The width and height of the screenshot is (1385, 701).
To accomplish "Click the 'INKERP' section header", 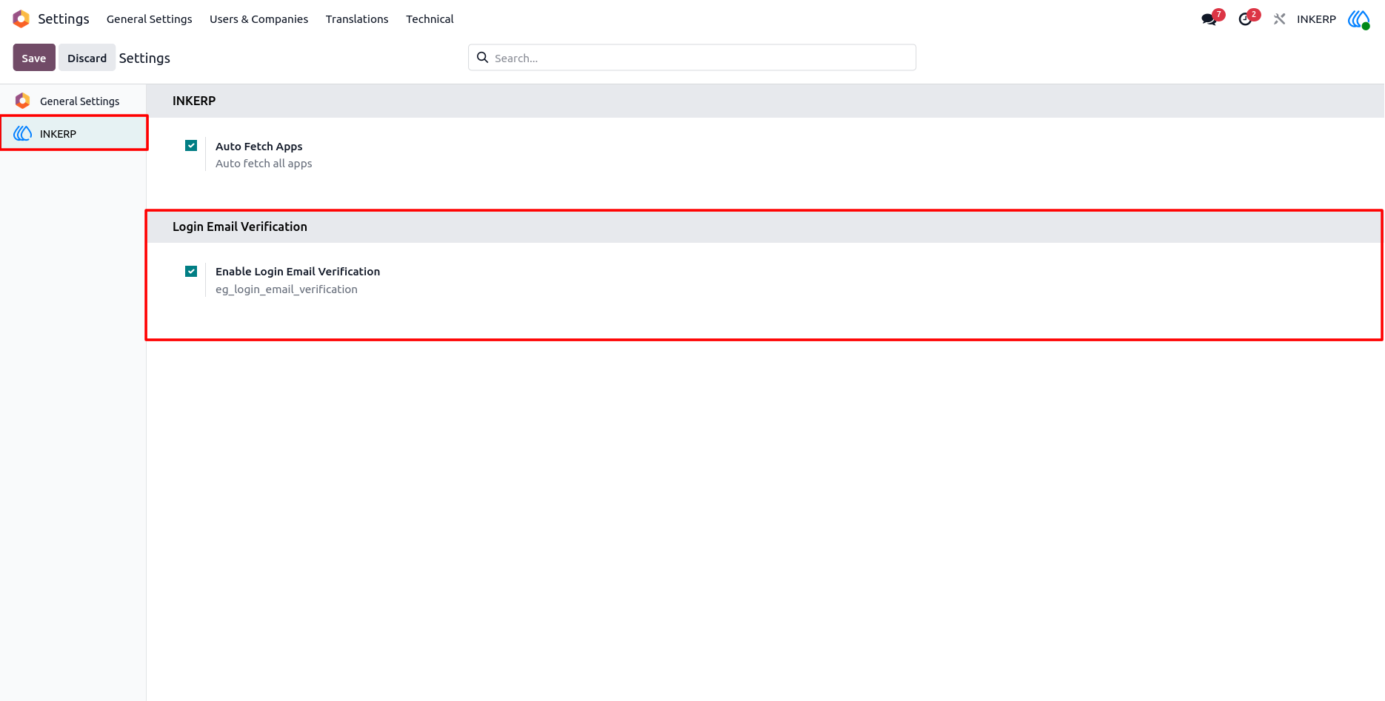I will point(194,101).
